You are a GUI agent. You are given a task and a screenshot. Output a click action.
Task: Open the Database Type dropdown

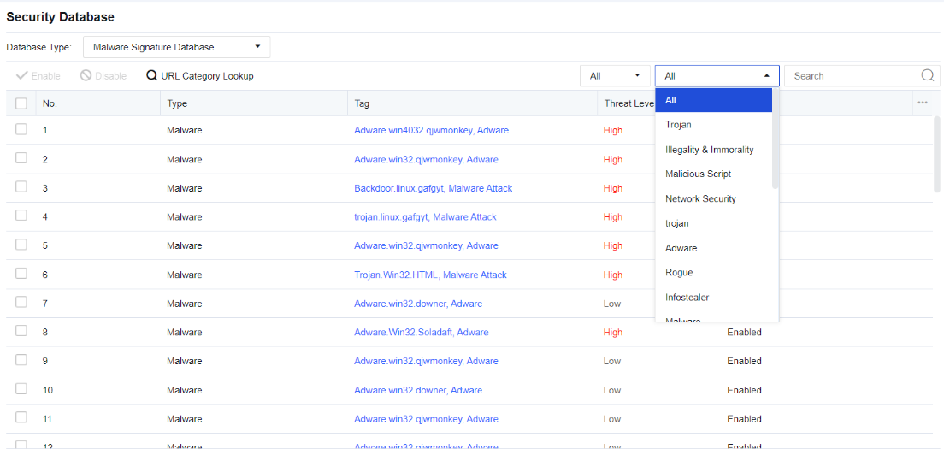(x=176, y=47)
